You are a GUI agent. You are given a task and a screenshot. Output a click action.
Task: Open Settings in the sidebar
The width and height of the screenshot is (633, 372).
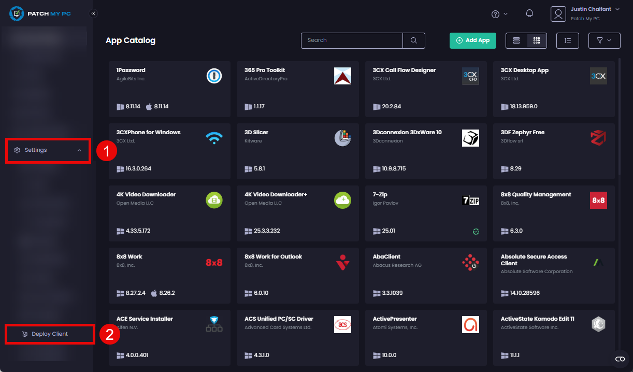35,150
